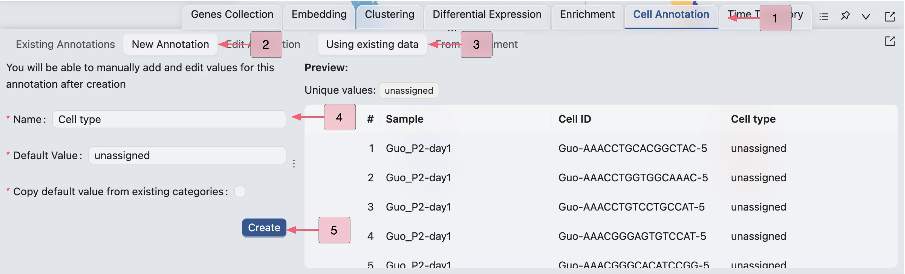
Task: Open the tab list icon
Action: coord(824,16)
